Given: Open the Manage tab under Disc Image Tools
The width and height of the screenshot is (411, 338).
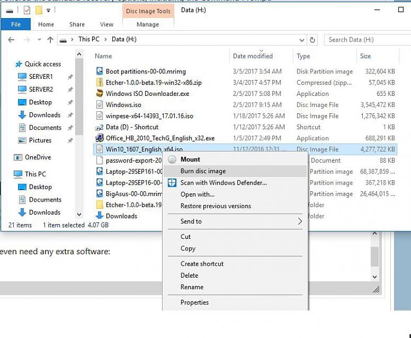Looking at the screenshot, I should coord(147,24).
